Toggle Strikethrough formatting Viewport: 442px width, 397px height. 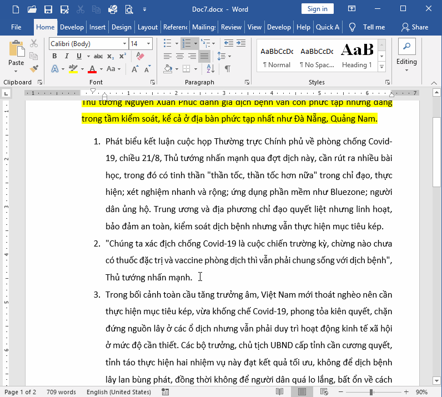point(98,56)
